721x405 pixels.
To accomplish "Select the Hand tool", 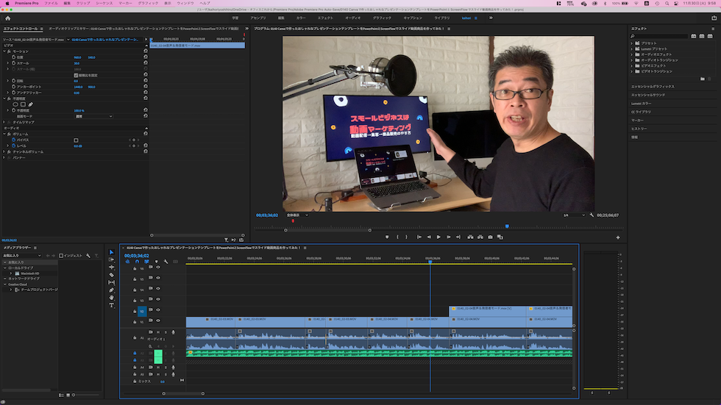I will (x=112, y=298).
